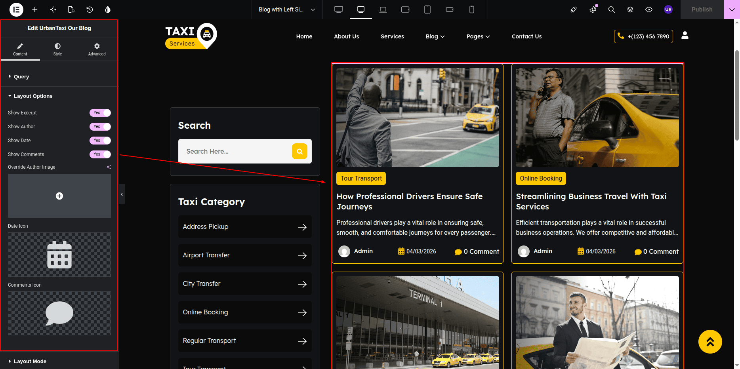Open the Publish options dropdown arrow
740x369 pixels.
coord(732,10)
